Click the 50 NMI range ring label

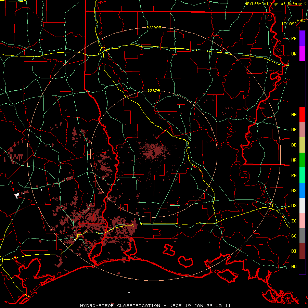(x=154, y=90)
